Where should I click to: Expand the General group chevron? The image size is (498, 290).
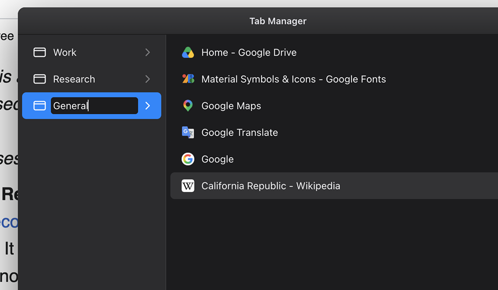[x=147, y=105]
